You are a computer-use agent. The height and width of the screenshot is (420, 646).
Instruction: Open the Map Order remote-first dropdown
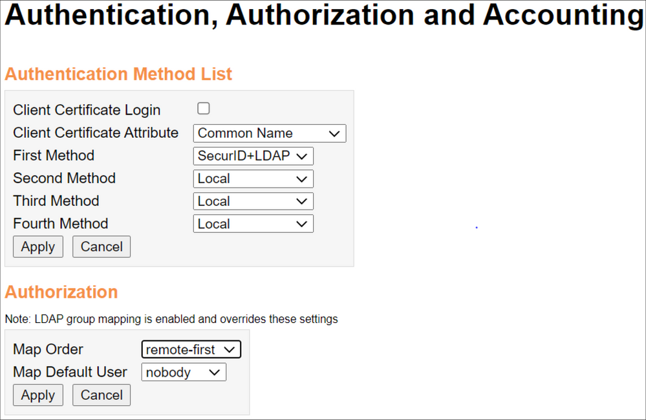pyautogui.click(x=191, y=349)
